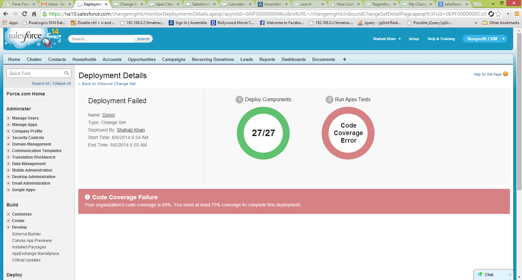Click the browser back arrow

point(6,14)
